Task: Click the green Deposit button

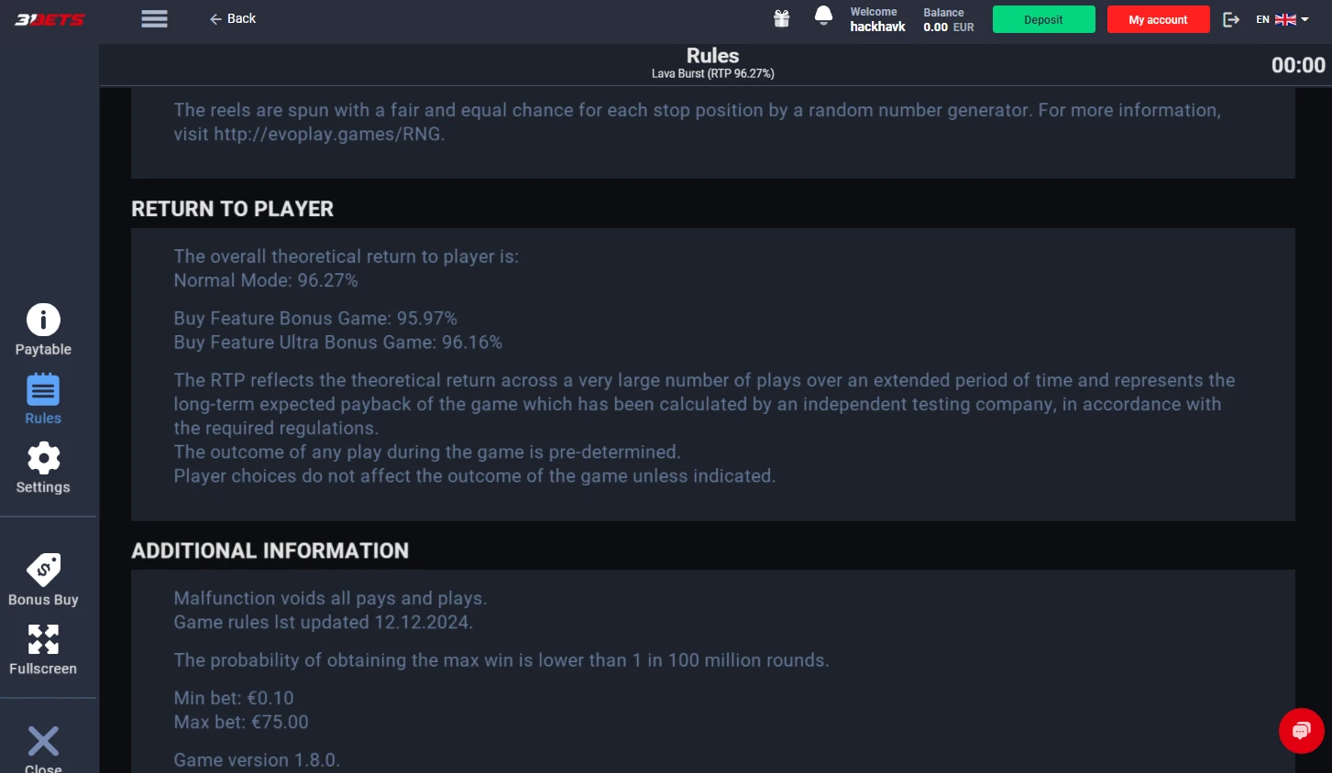Action: [x=1043, y=19]
